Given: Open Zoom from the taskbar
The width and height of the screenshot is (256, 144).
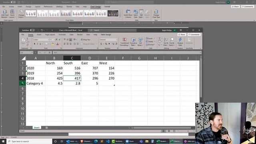Looking at the screenshot, I should point(130,141).
